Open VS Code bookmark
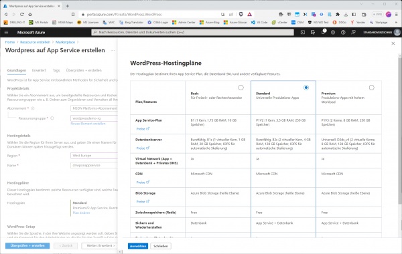Viewport: 402px width, 254px height. pyautogui.click(x=259, y=23)
